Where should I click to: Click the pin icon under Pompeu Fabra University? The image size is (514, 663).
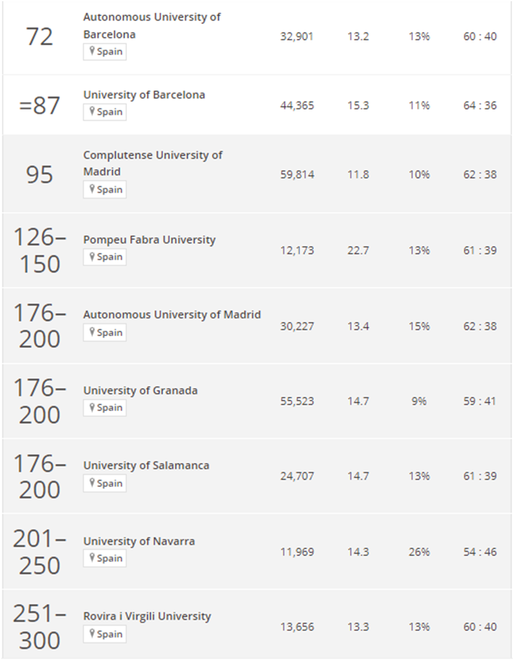tap(91, 256)
